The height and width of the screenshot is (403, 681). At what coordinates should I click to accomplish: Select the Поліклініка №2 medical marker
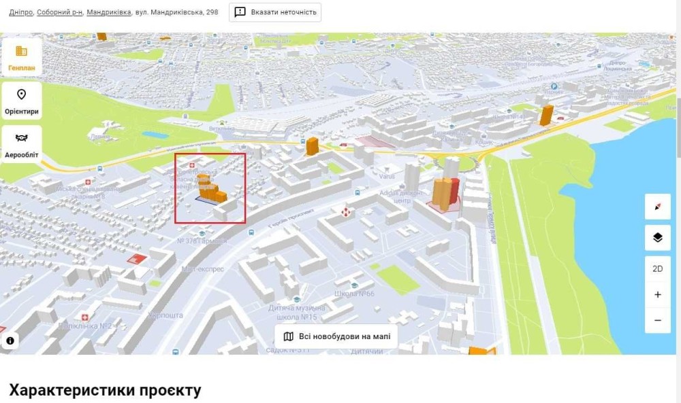coord(84,317)
